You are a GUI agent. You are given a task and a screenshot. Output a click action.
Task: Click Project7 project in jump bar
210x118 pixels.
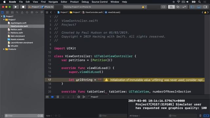(63, 12)
